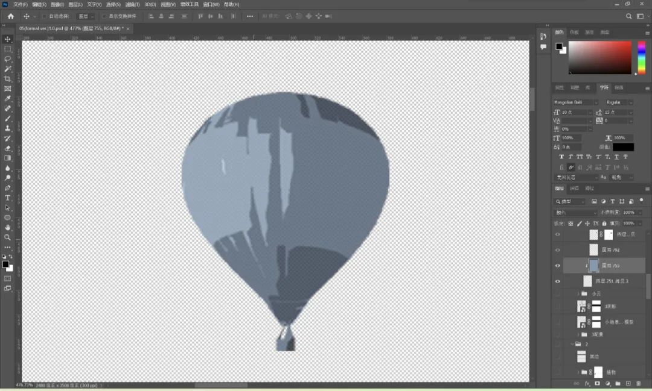The width and height of the screenshot is (652, 391).
Task: Select the Path Selection tool
Action: click(7, 207)
